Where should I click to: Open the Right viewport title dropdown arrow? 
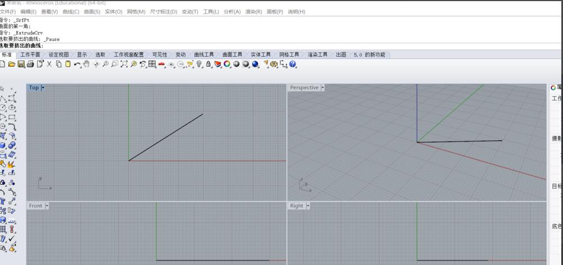(x=307, y=206)
